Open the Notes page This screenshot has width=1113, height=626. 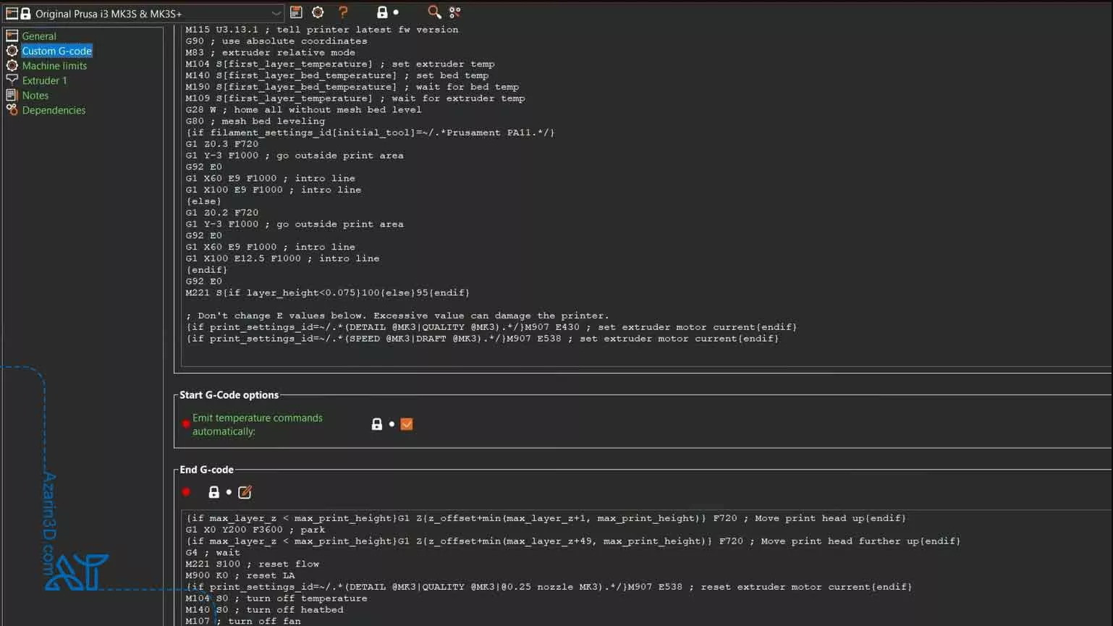(x=35, y=96)
